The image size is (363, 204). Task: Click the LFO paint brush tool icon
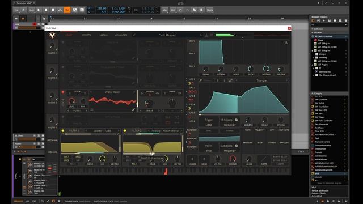[x=201, y=80]
